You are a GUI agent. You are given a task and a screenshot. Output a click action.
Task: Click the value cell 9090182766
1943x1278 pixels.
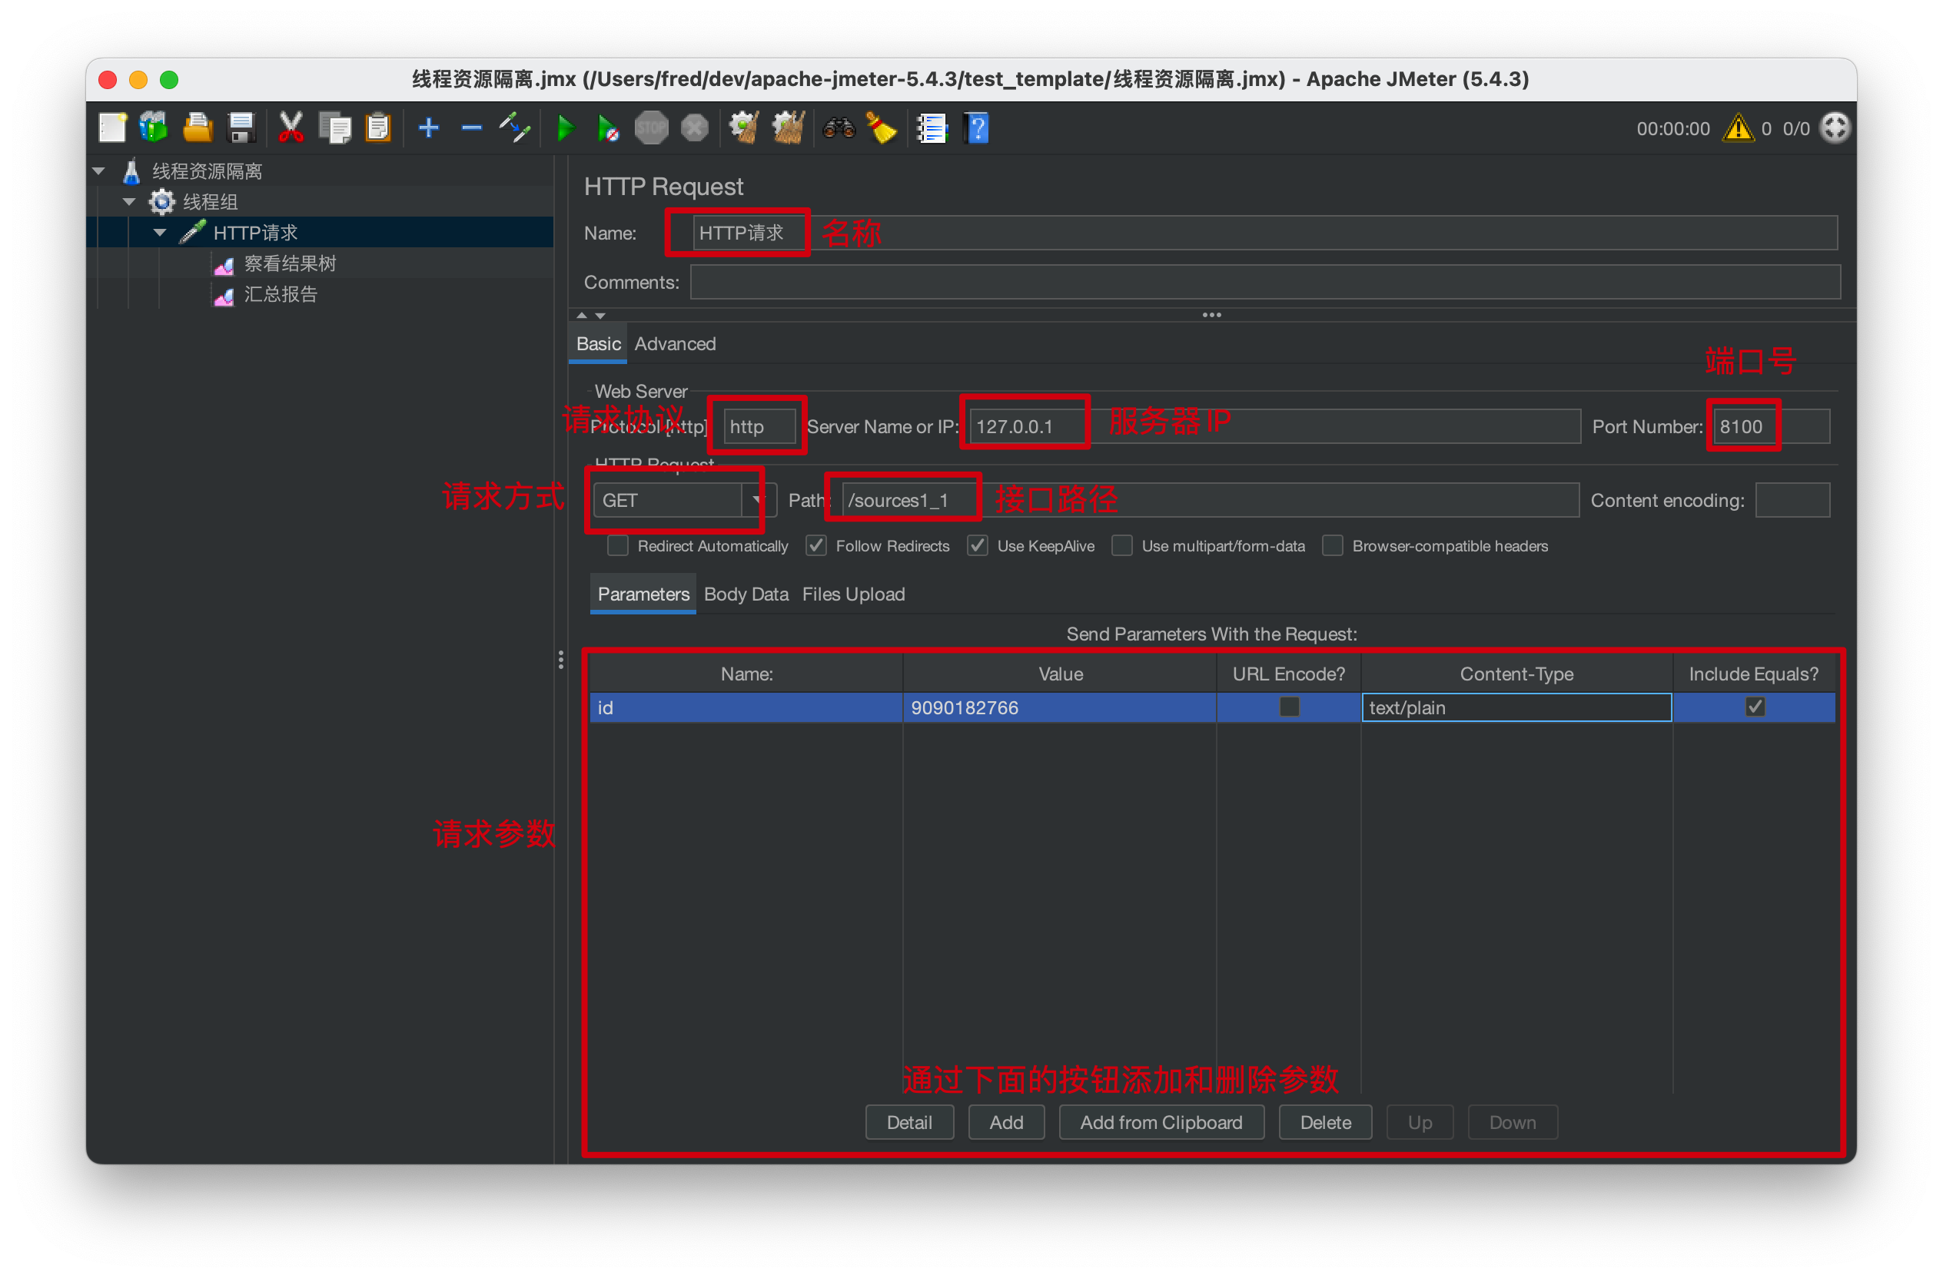point(1060,707)
